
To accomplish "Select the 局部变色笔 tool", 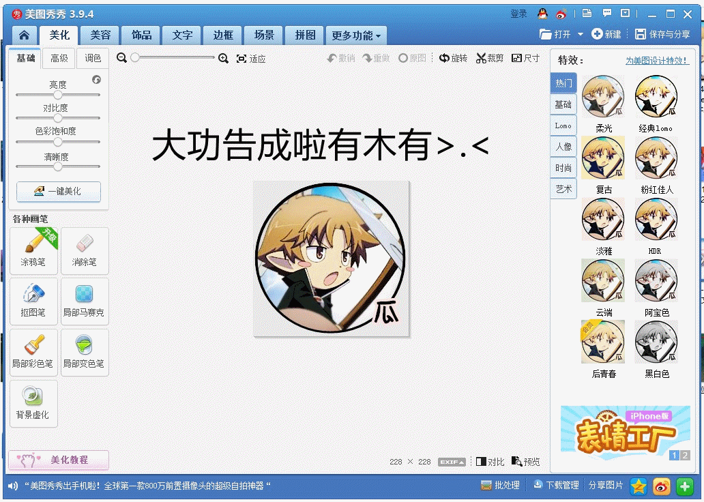I will tap(85, 353).
